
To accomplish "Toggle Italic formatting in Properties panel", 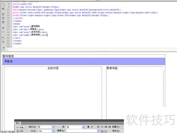I will point(92,127).
